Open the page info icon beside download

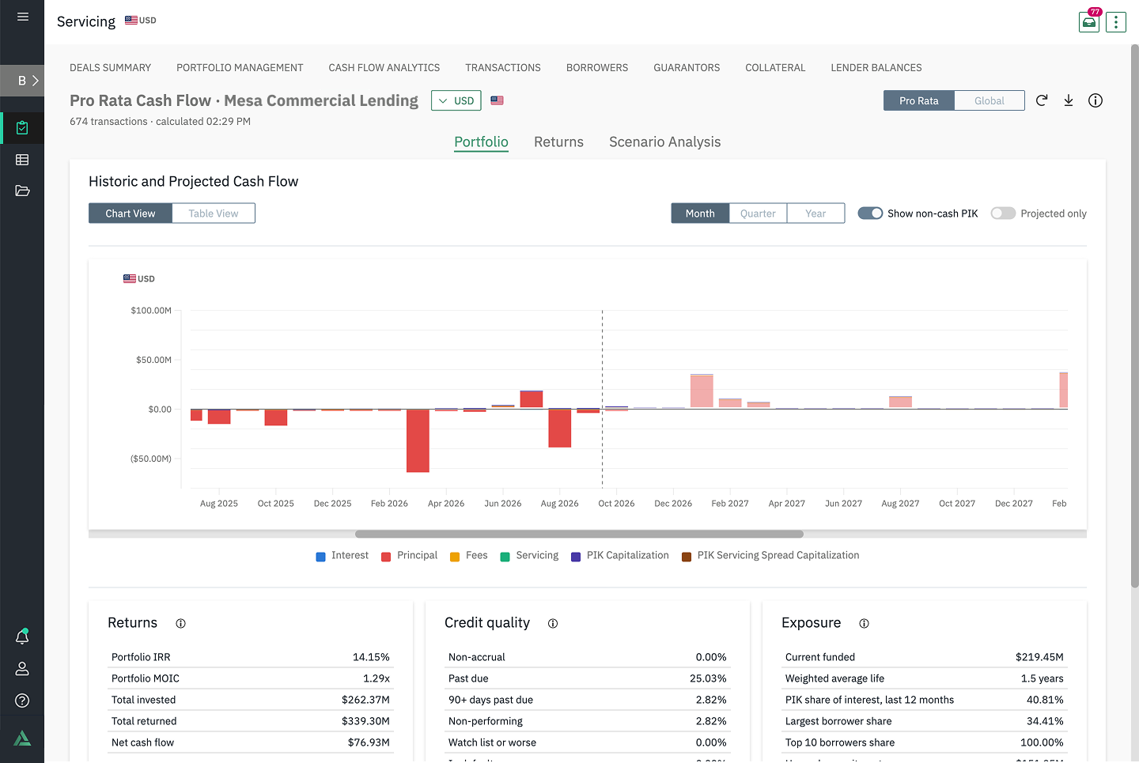(x=1095, y=100)
